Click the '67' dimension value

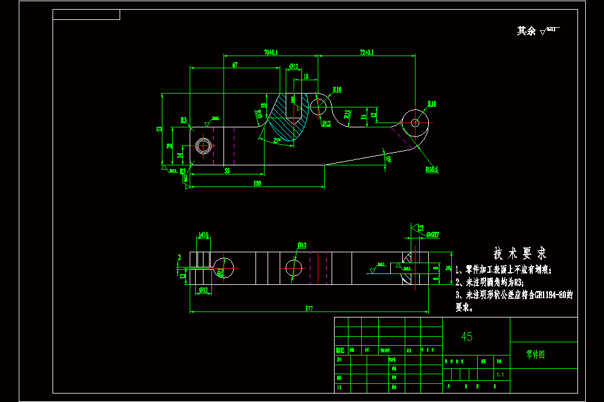[235, 65]
